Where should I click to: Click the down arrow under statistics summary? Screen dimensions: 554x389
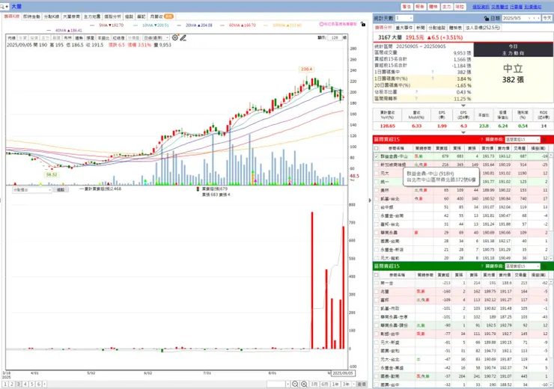(463, 105)
